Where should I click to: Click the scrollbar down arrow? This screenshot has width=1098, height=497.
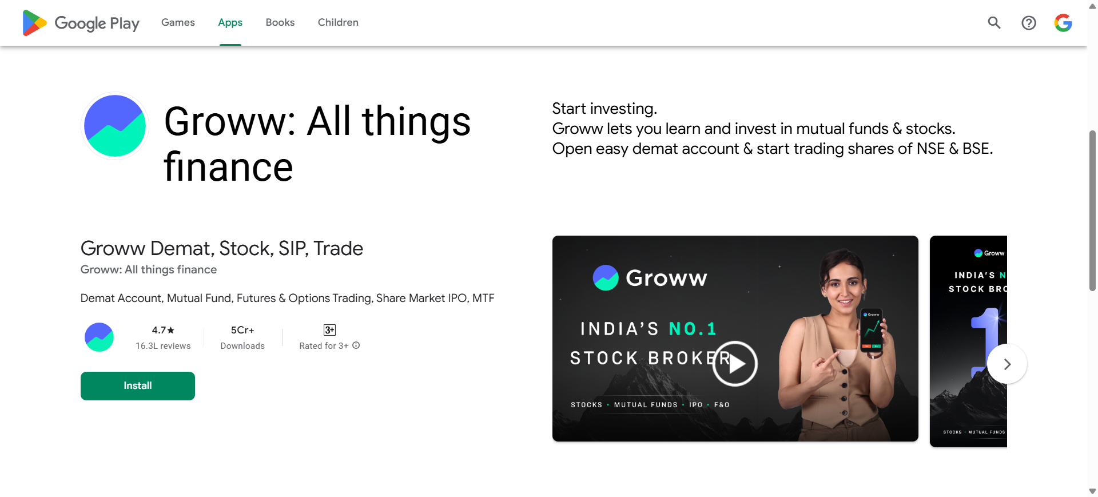pyautogui.click(x=1092, y=491)
